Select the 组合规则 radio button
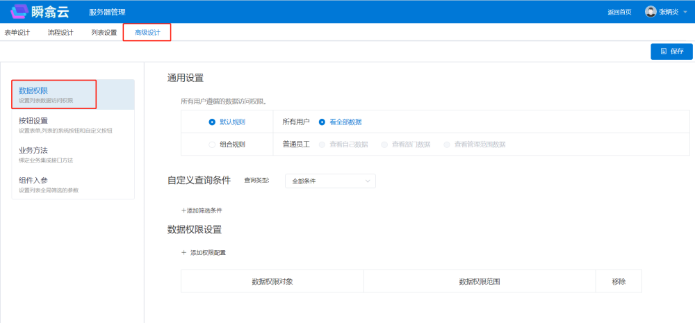695x323 pixels. click(x=212, y=144)
